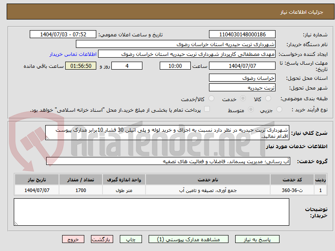This screenshot has height=251, width=335.
Task: Click the شماره نیاز number field
Action: click(x=242, y=35)
